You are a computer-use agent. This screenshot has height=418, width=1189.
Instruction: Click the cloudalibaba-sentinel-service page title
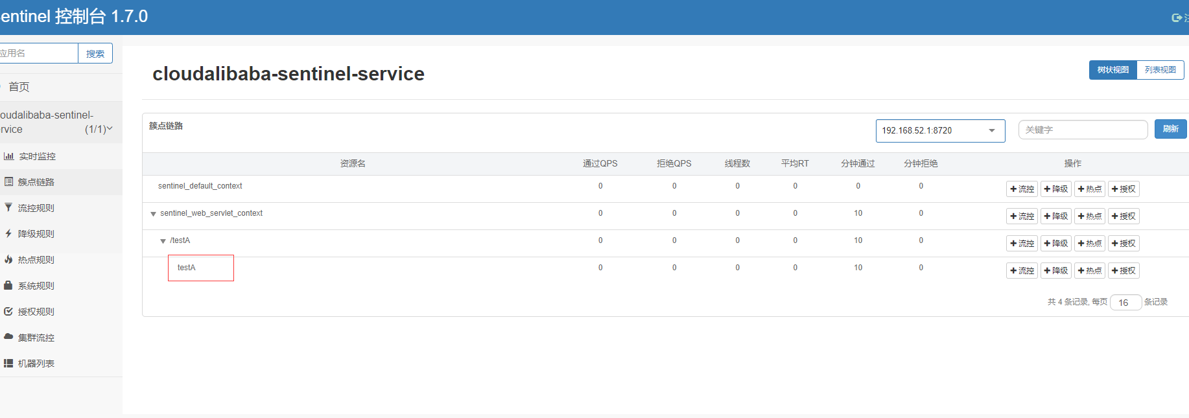(x=288, y=74)
